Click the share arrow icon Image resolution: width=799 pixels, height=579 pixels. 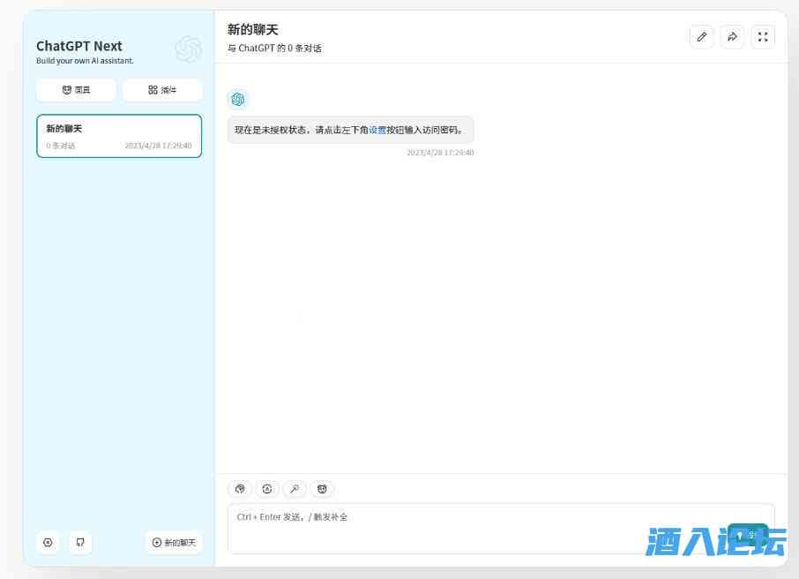732,37
